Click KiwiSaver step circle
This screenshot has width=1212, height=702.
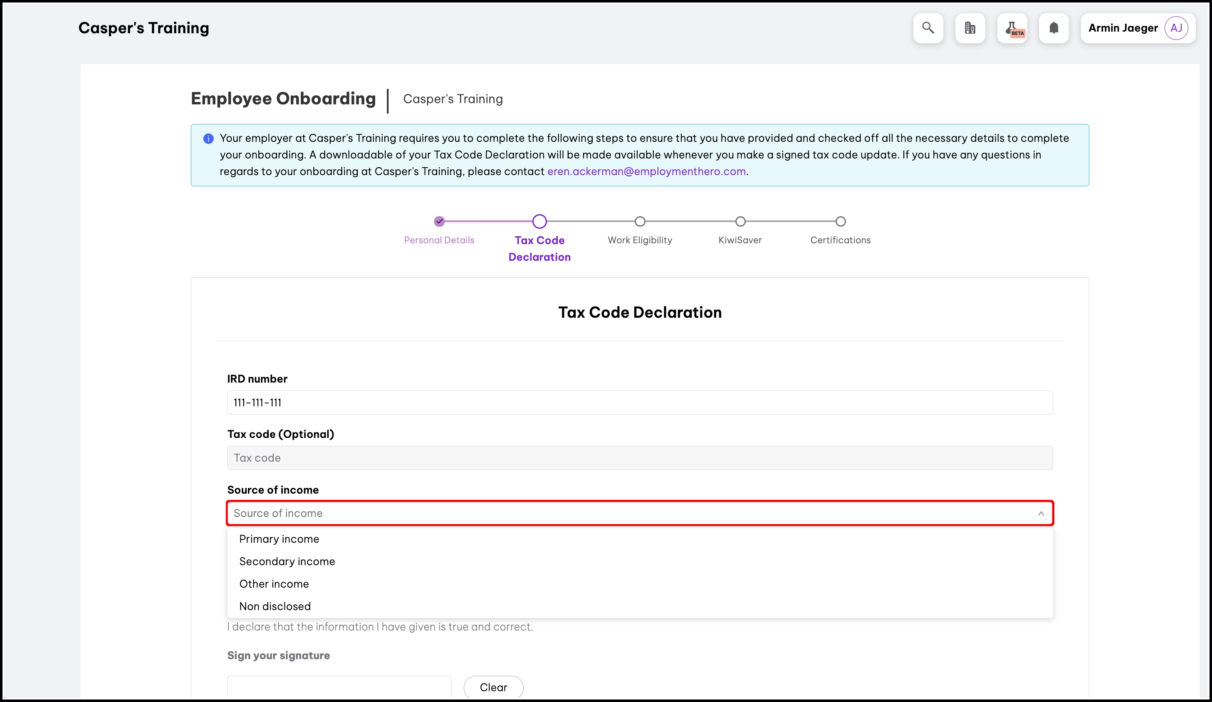[x=740, y=221]
